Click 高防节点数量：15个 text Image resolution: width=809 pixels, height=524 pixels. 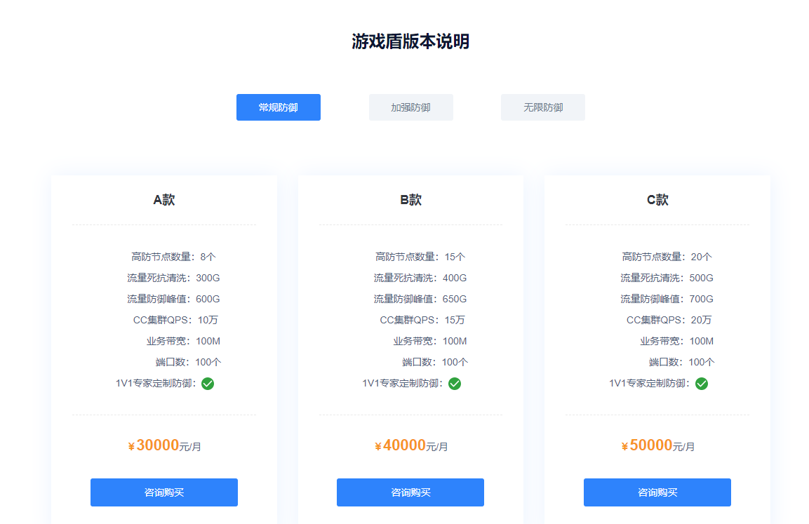(420, 257)
